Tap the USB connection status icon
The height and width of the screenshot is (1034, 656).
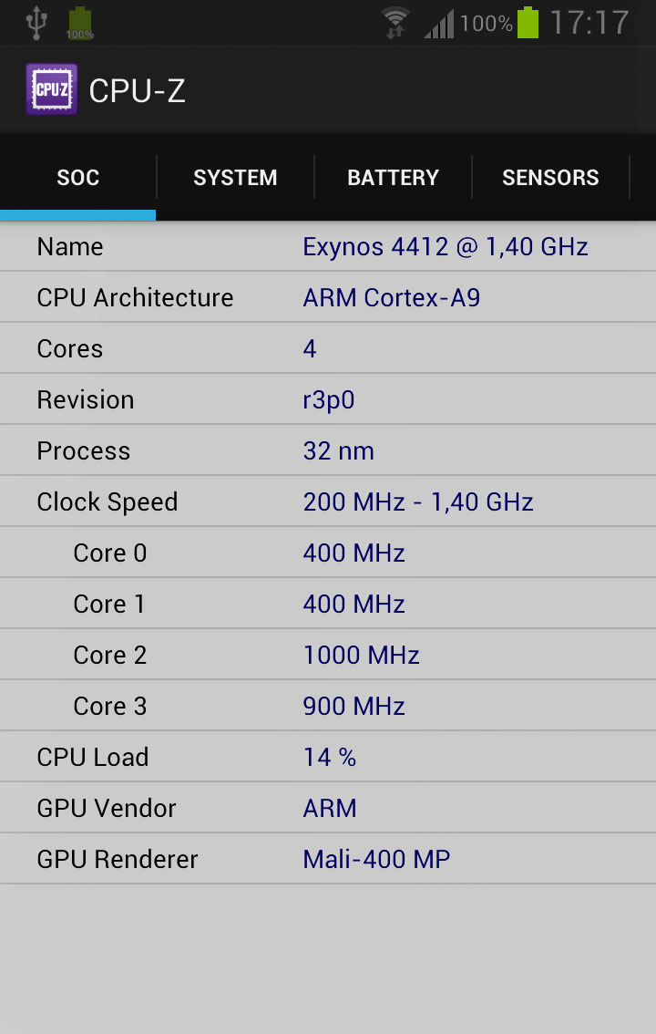pos(36,23)
